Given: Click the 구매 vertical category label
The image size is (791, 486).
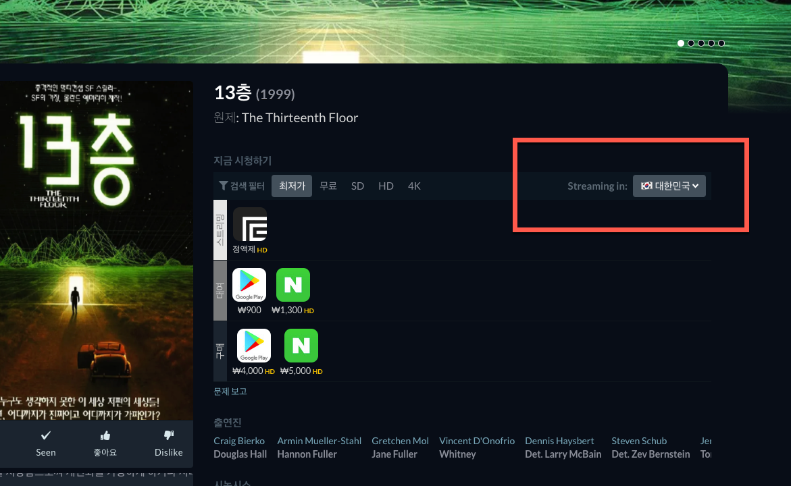Looking at the screenshot, I should [220, 352].
